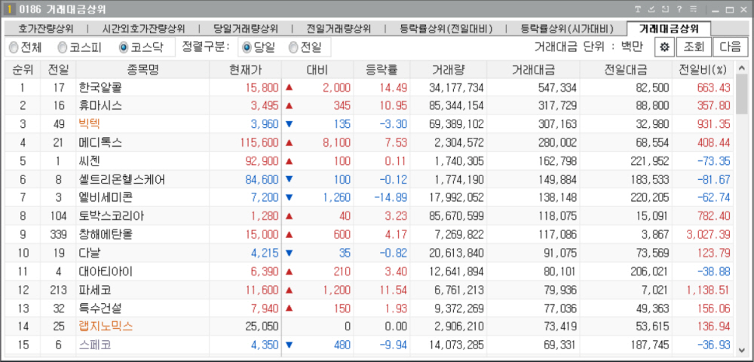Click the 전일비(%) column header

tap(703, 70)
